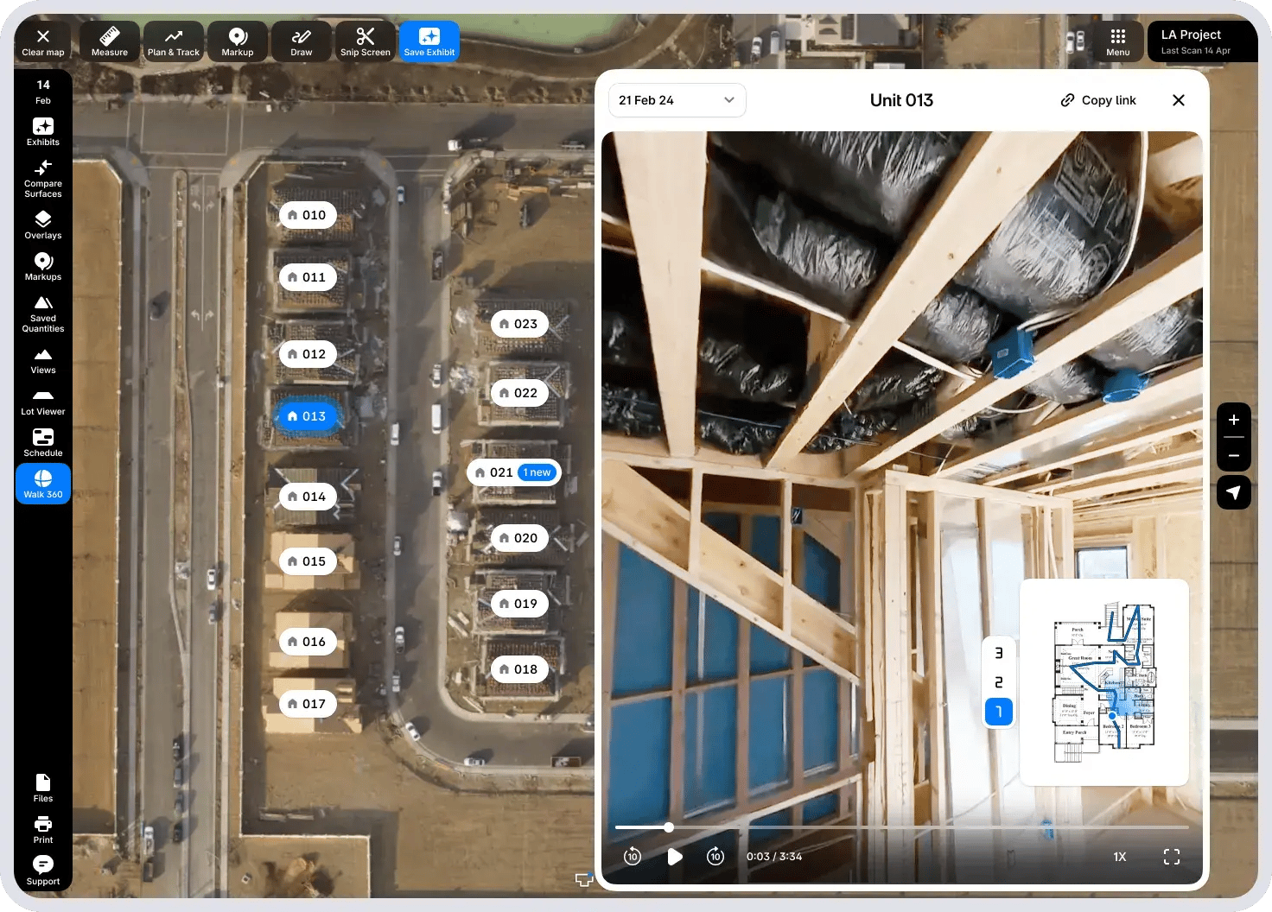The width and height of the screenshot is (1272, 912).
Task: Toggle Walk 360 mode off
Action: (43, 483)
